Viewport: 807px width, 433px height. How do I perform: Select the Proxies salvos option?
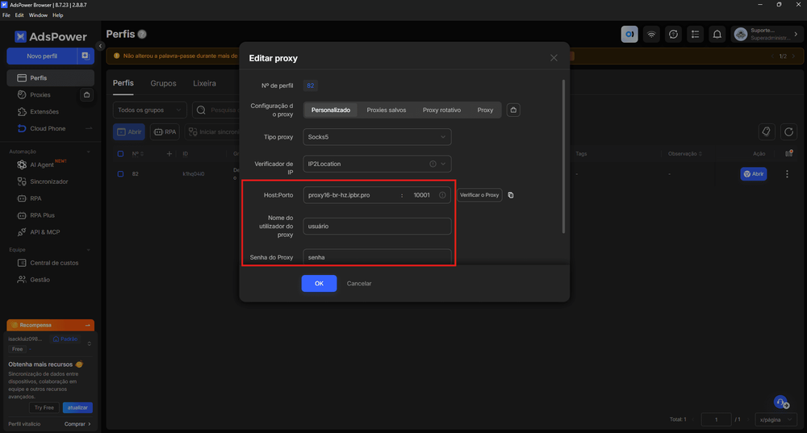pos(387,110)
